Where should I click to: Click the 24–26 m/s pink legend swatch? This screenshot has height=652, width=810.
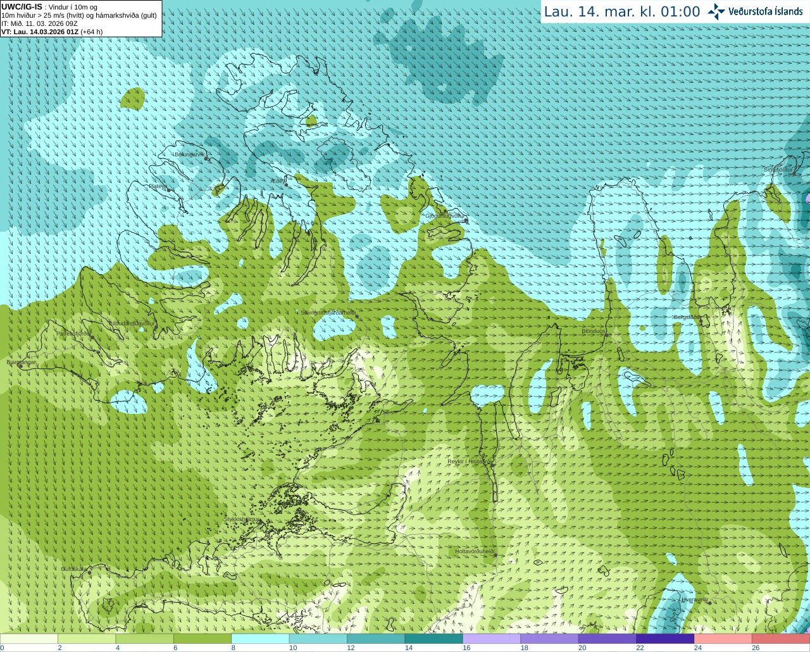(723, 639)
